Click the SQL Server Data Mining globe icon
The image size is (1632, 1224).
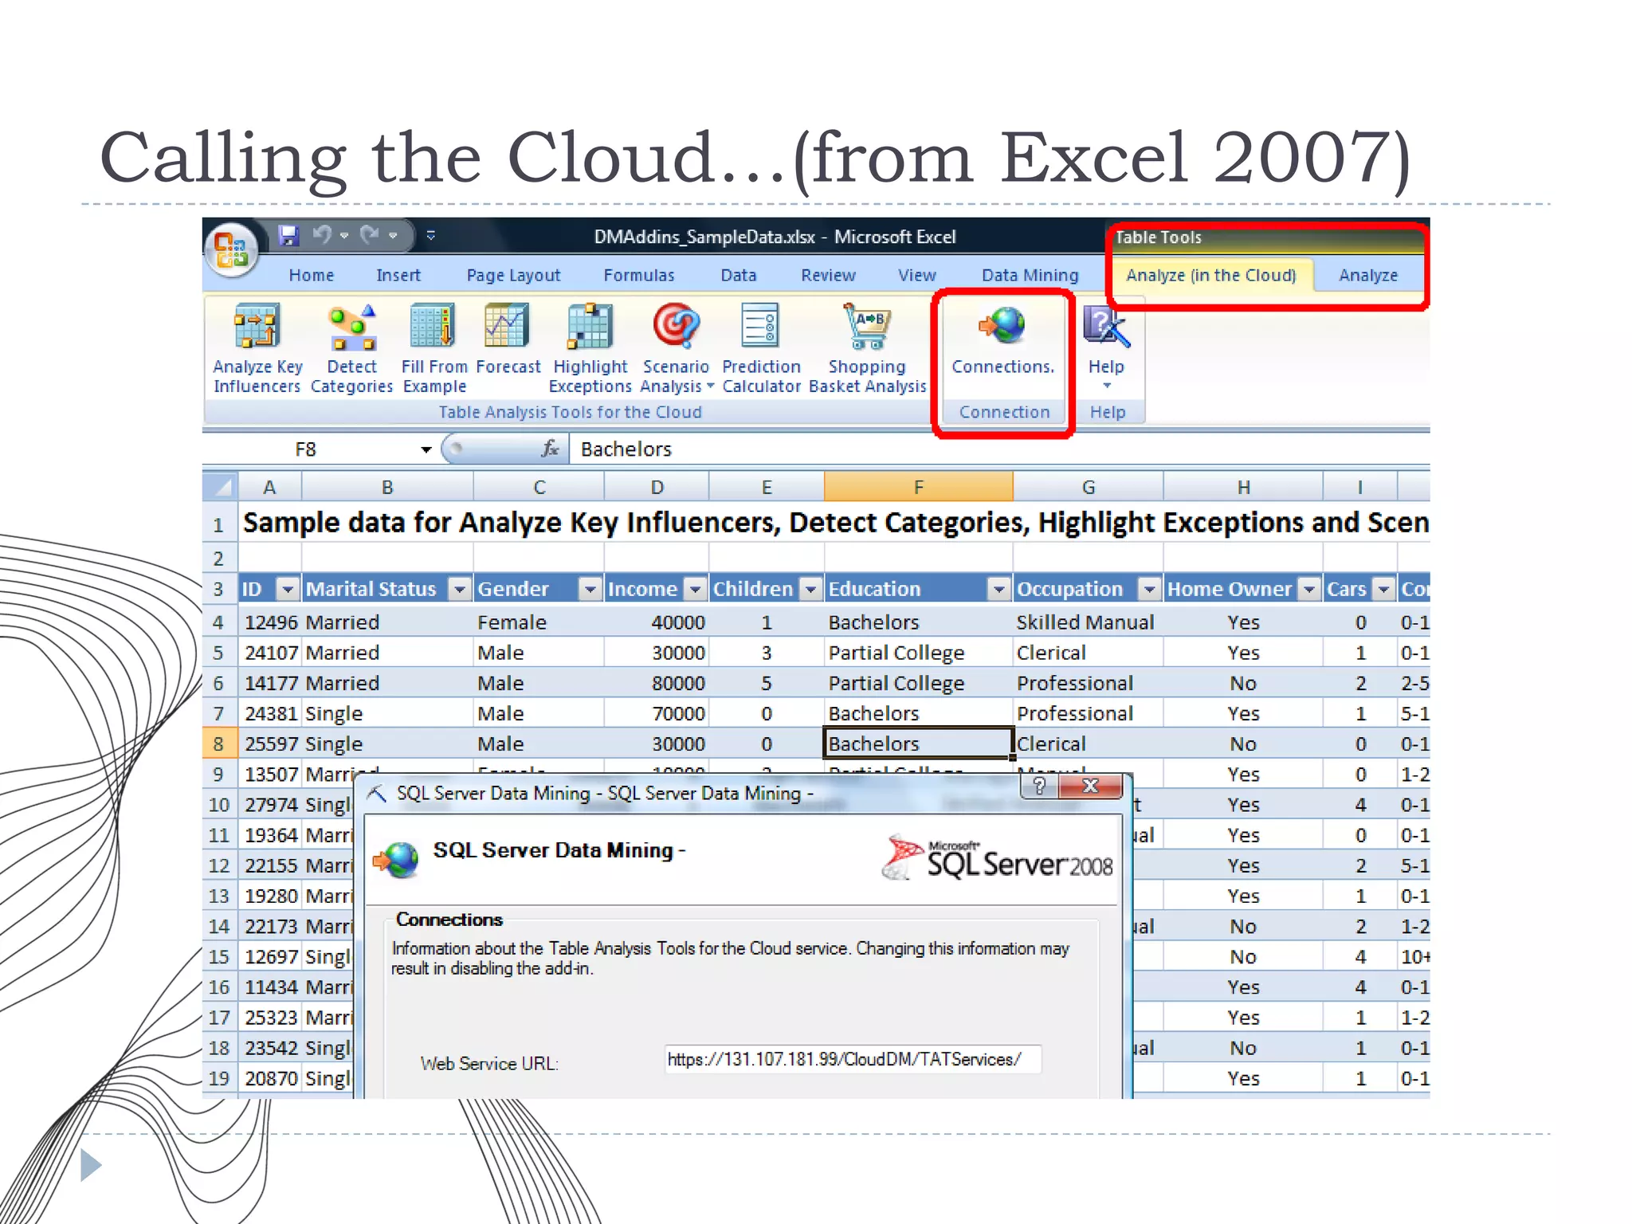pyautogui.click(x=397, y=860)
